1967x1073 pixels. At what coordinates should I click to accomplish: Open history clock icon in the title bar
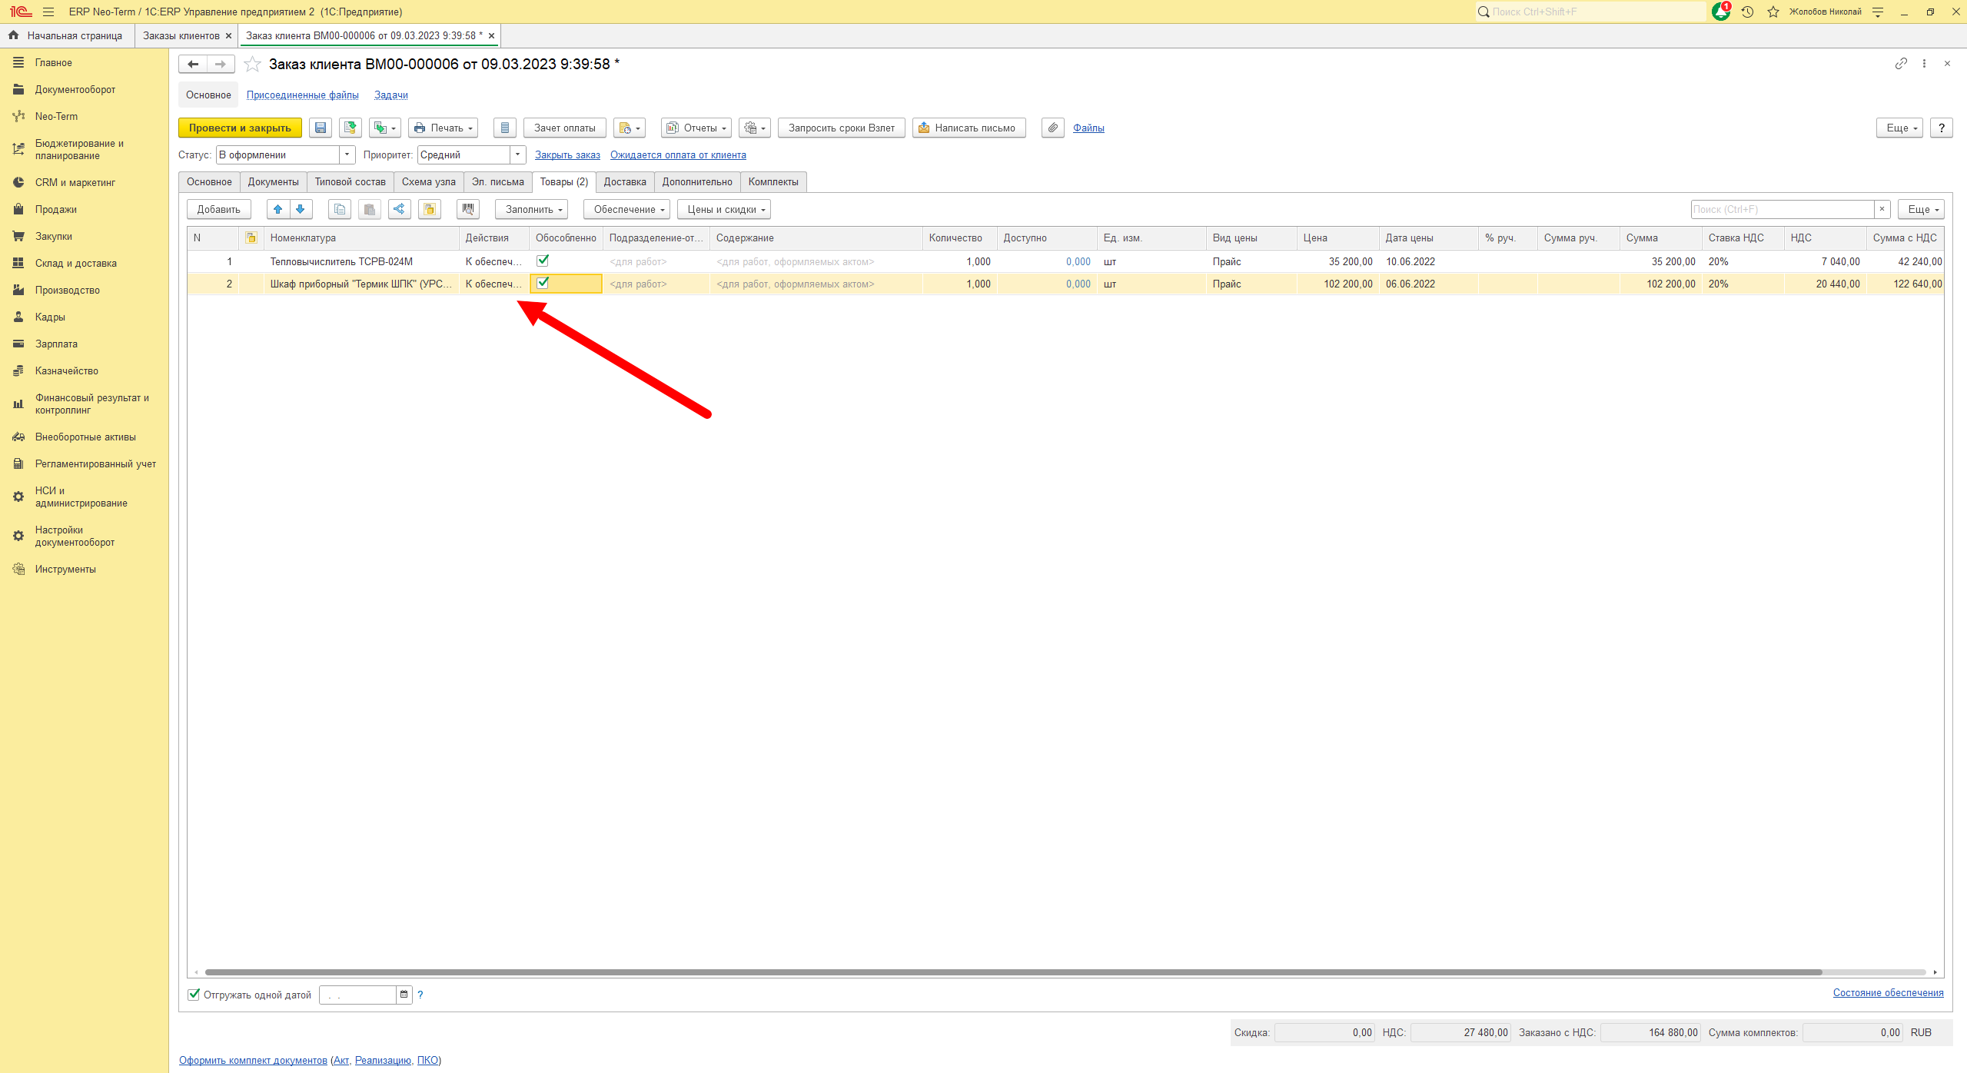pos(1747,12)
